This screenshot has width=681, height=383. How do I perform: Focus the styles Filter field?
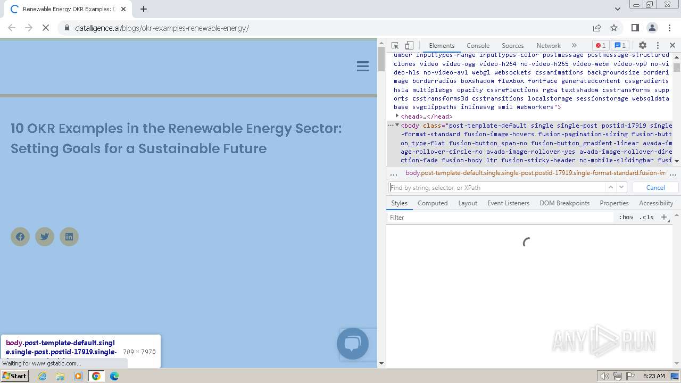pyautogui.click(x=500, y=217)
